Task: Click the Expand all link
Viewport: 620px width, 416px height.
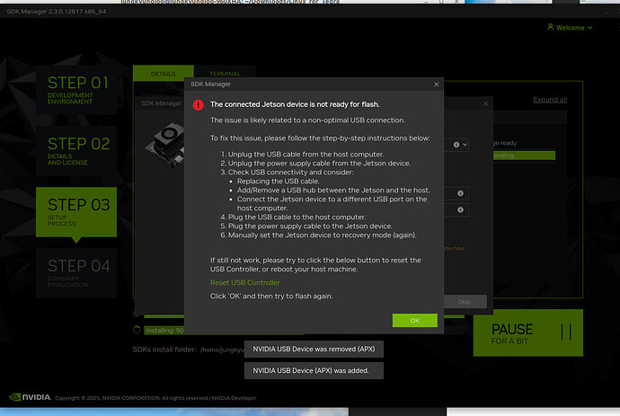Action: coord(550,100)
